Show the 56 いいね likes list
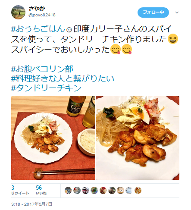Viewport: 191px width, 210px height. click(41, 190)
